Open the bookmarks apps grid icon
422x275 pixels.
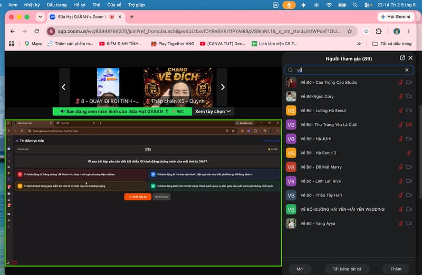[11, 44]
